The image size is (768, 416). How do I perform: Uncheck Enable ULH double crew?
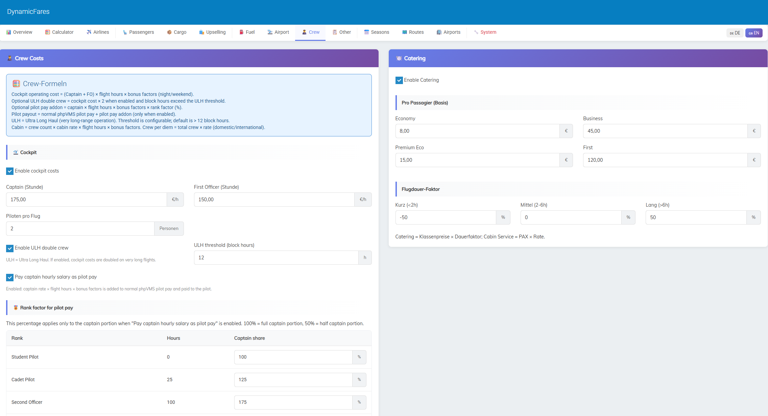click(10, 248)
